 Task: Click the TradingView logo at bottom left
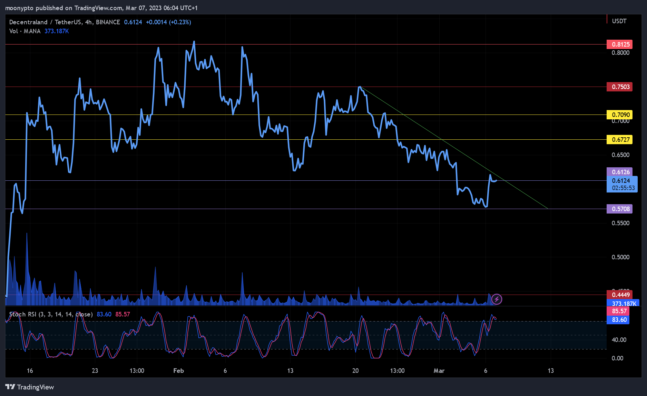click(x=30, y=387)
